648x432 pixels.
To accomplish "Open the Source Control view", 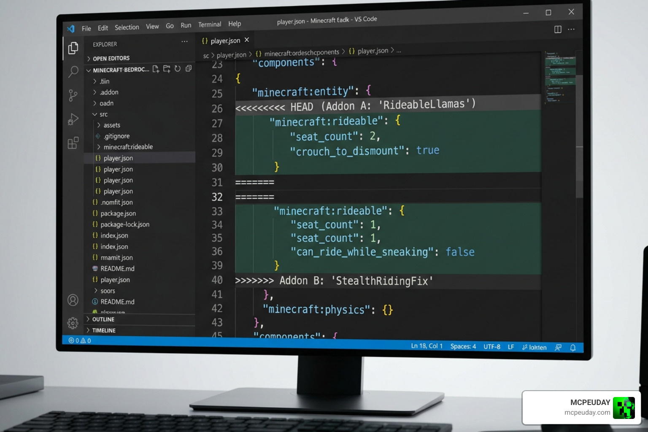I will (73, 96).
